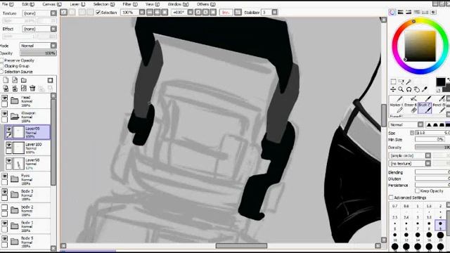Show the Body 2 folder layer
The width and height of the screenshot is (450, 253).
coord(5,207)
